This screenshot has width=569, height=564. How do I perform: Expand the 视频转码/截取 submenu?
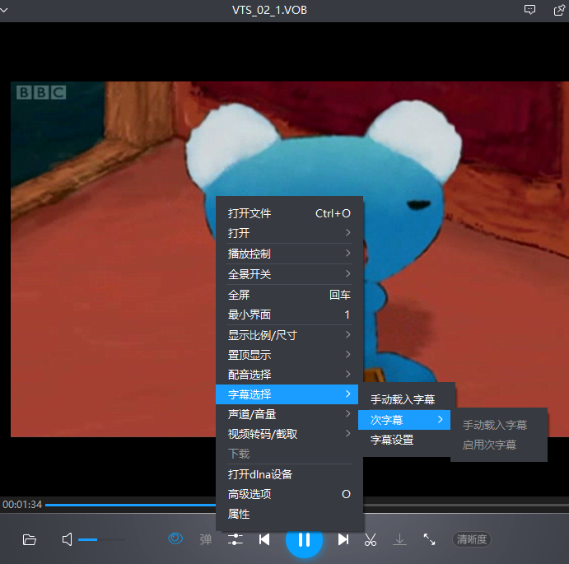289,434
